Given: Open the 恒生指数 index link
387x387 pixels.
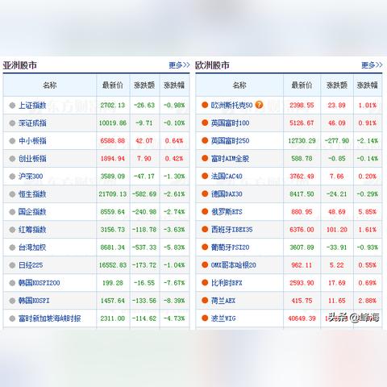Looking at the screenshot, I should point(32,194).
